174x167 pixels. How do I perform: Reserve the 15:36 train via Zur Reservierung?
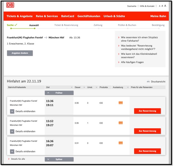pos(147,111)
